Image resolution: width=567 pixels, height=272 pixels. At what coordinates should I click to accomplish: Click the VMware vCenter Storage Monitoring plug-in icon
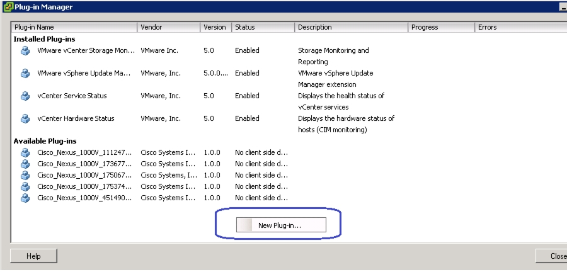coord(25,51)
